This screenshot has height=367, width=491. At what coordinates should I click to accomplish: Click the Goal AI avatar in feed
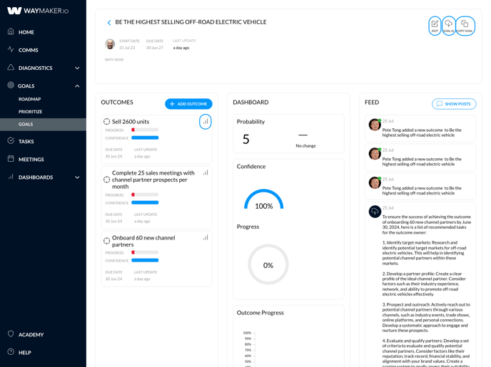click(x=375, y=212)
